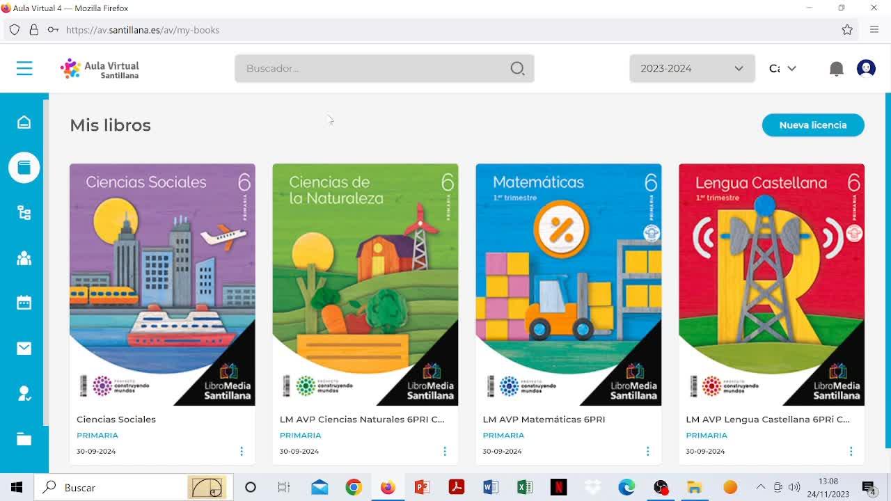This screenshot has height=501, width=891.
Task: Open the user profile avatar
Action: [866, 68]
